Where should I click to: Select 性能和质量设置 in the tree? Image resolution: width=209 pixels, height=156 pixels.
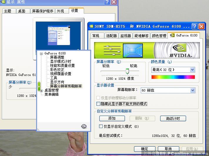62,66
